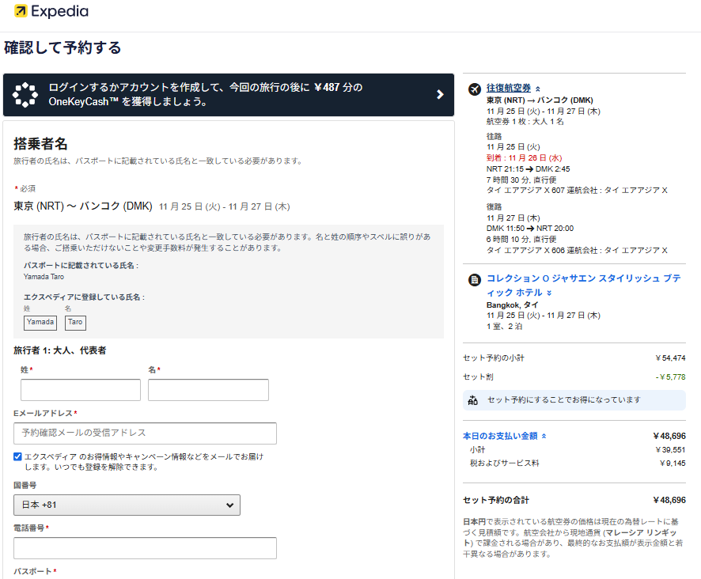Image resolution: width=701 pixels, height=579 pixels.
Task: Click the right arrow on OneKeyCash banner
Action: coord(440,94)
